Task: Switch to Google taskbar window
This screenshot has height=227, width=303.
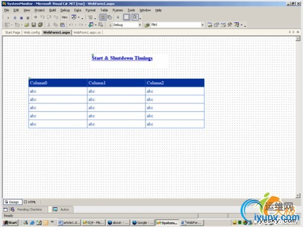Action: [142, 223]
